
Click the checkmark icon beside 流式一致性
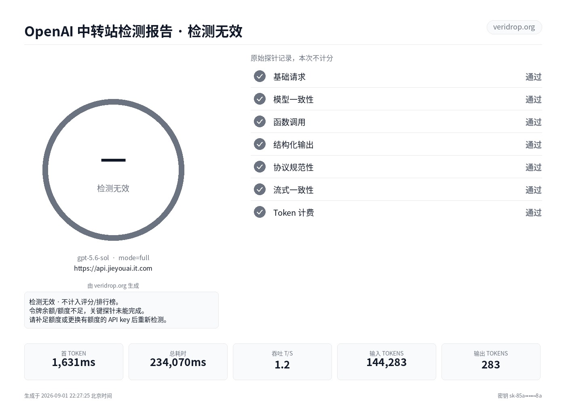260,189
